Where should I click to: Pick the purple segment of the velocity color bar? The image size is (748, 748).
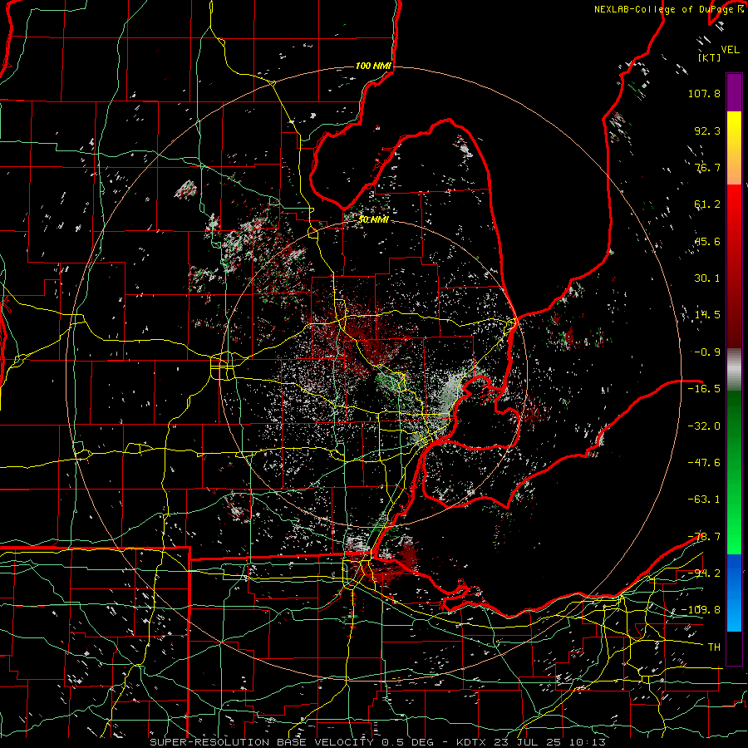tap(734, 93)
